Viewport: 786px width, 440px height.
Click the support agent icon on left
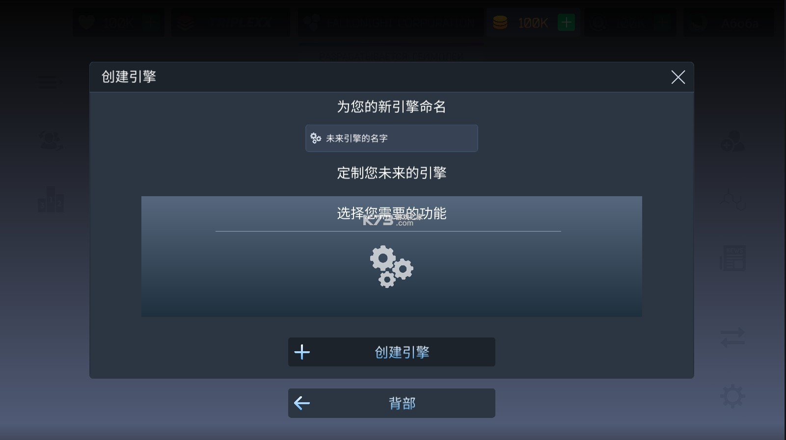coord(51,141)
